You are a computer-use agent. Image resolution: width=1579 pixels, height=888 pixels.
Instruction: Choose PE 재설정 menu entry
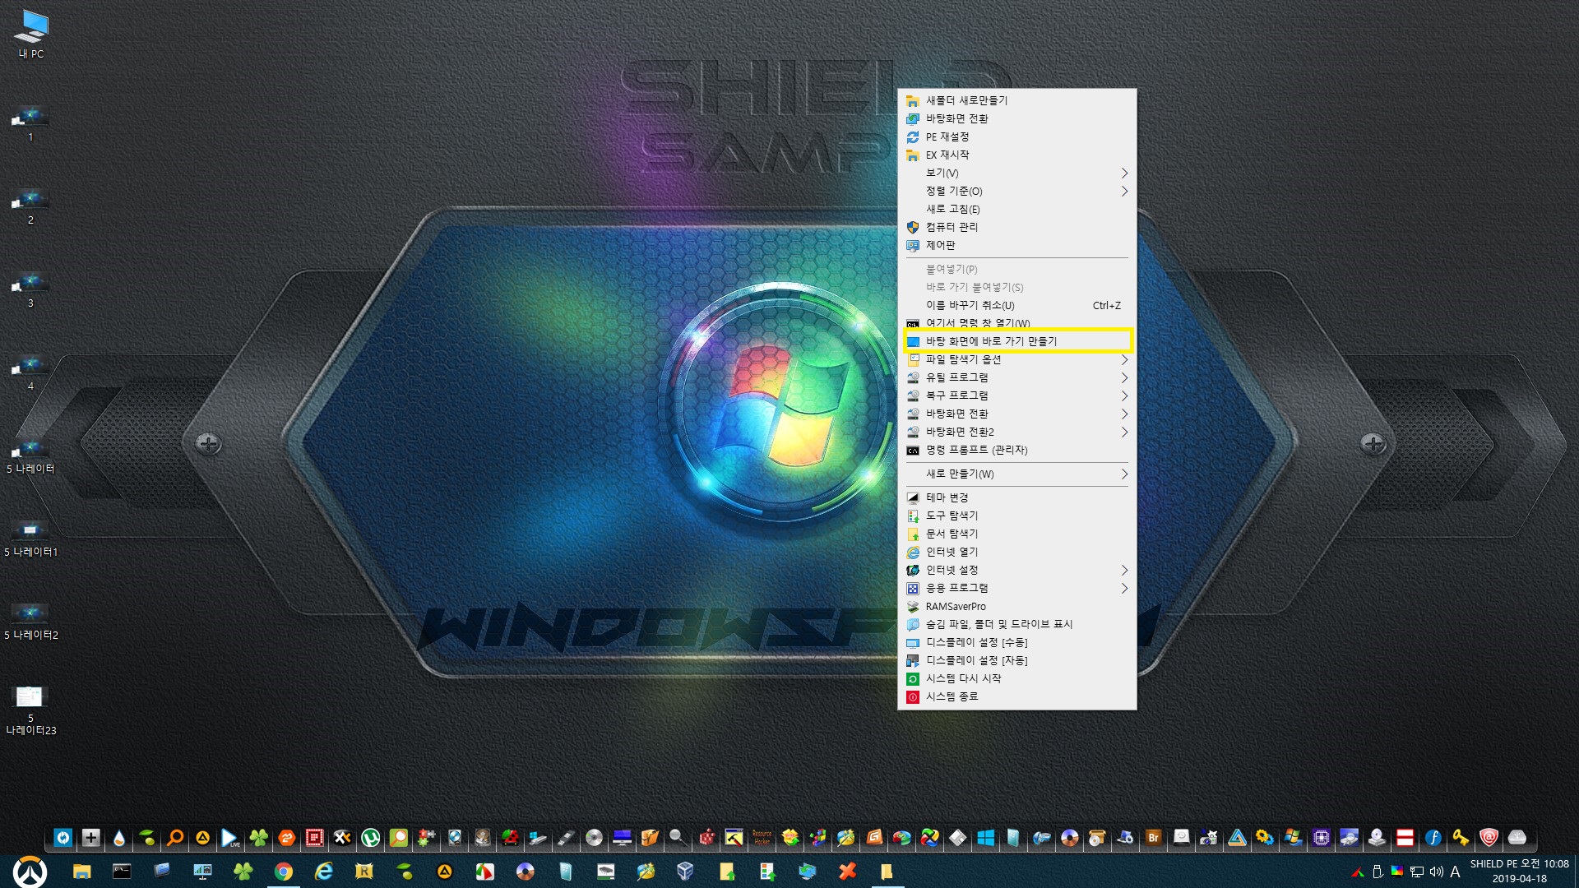click(x=1016, y=136)
